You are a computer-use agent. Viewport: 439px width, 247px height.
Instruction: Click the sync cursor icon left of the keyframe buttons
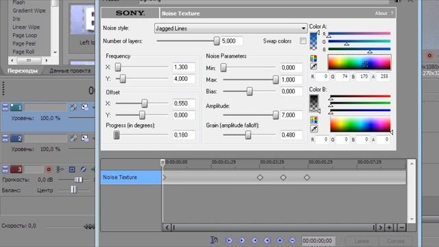click(214, 240)
